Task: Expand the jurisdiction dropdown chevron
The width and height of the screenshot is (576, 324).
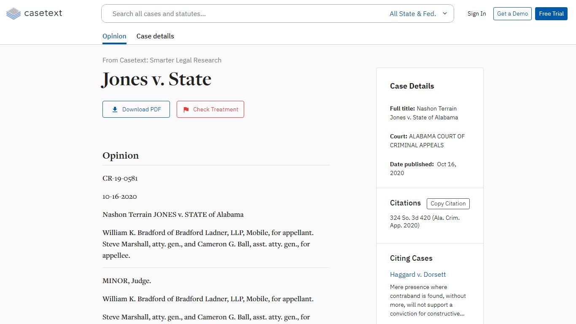Action: pyautogui.click(x=444, y=13)
